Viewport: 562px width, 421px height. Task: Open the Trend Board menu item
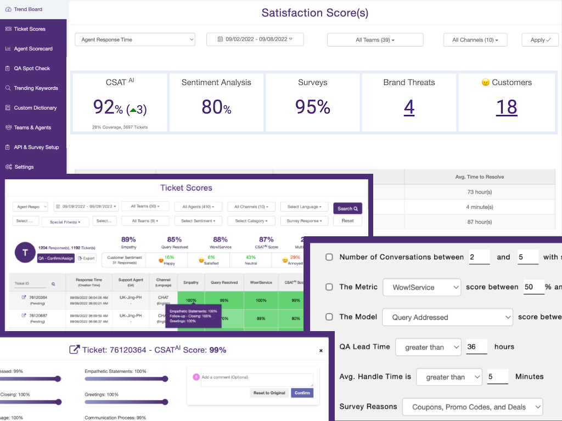pos(27,9)
